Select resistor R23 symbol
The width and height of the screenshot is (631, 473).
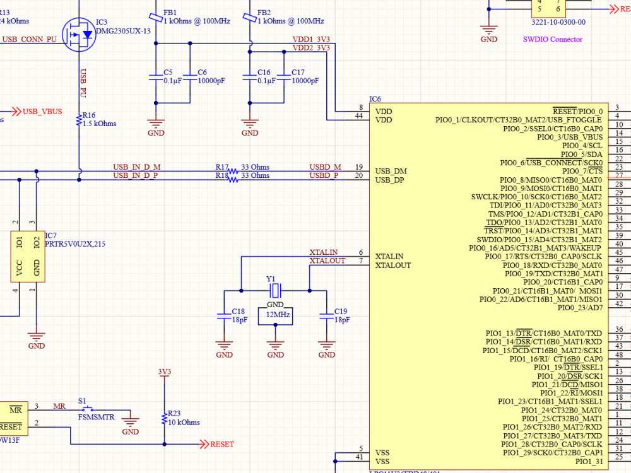(164, 418)
